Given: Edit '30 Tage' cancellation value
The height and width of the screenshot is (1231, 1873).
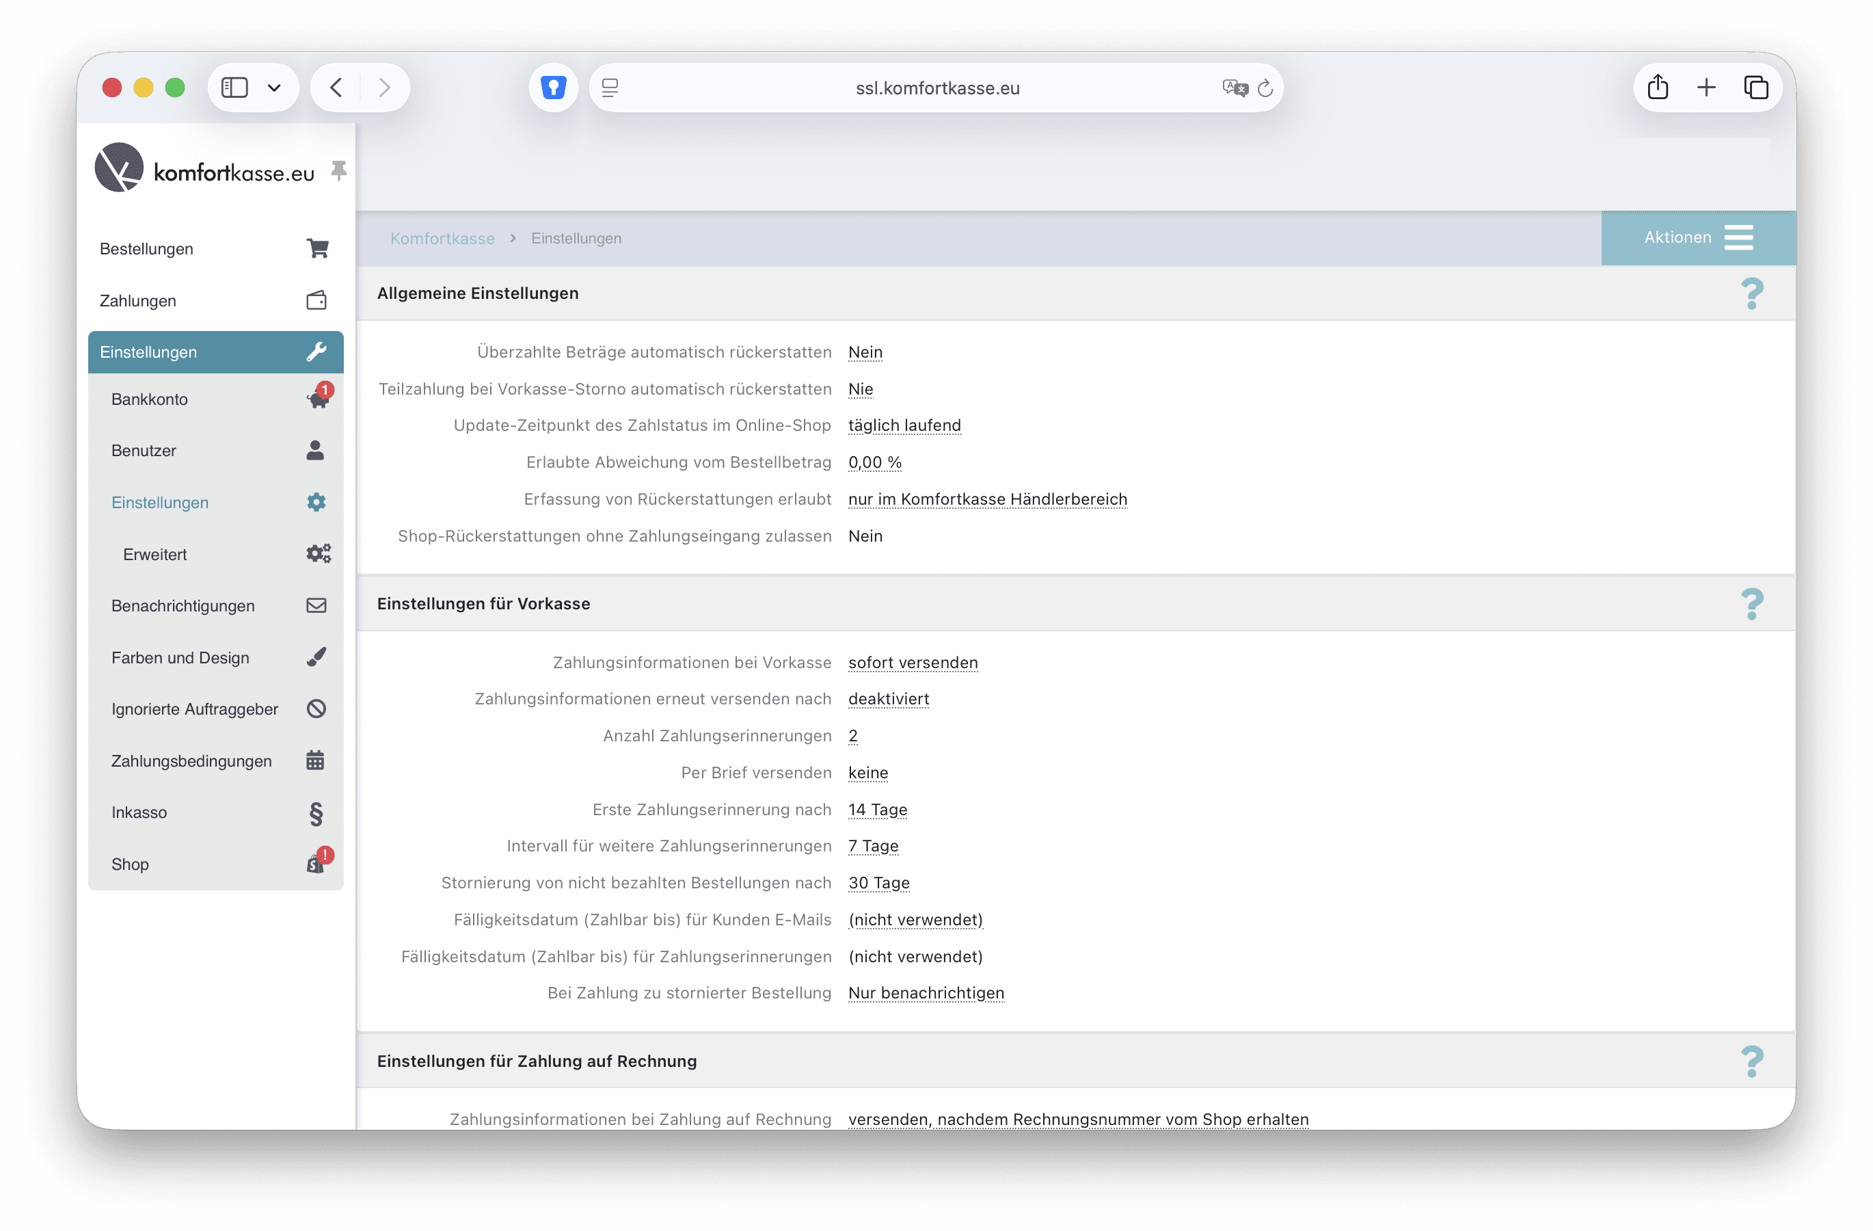Looking at the screenshot, I should pos(878,883).
